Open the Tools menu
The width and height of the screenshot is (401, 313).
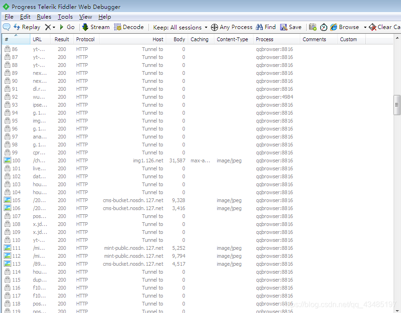click(65, 17)
